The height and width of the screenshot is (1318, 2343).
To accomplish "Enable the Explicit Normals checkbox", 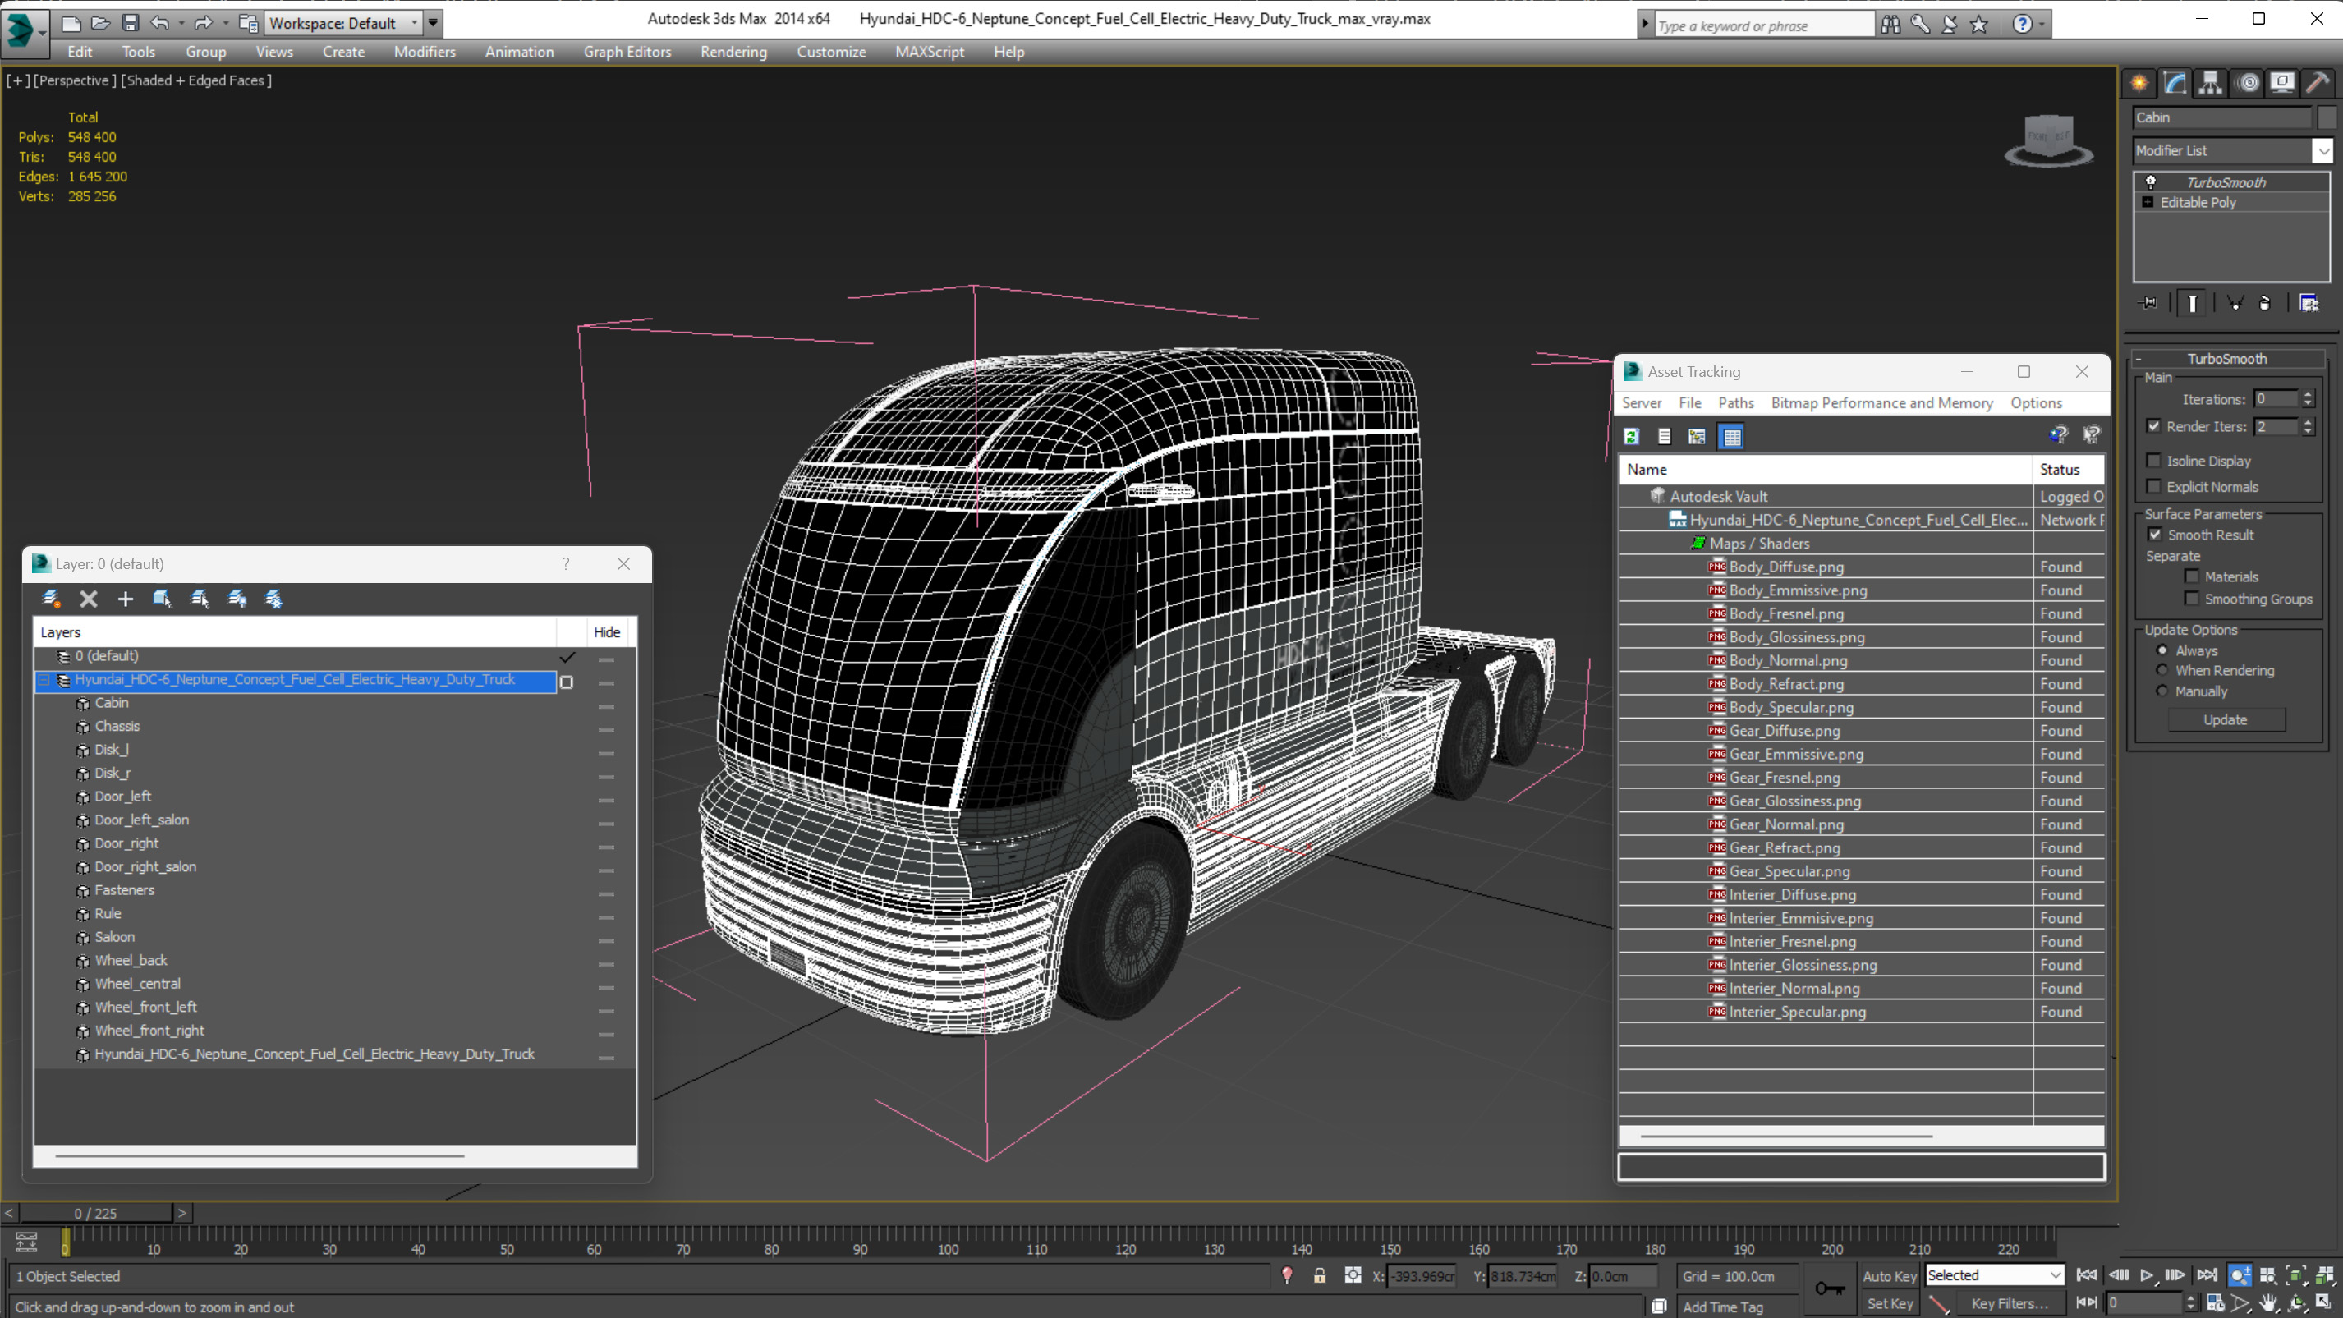I will (x=2154, y=485).
